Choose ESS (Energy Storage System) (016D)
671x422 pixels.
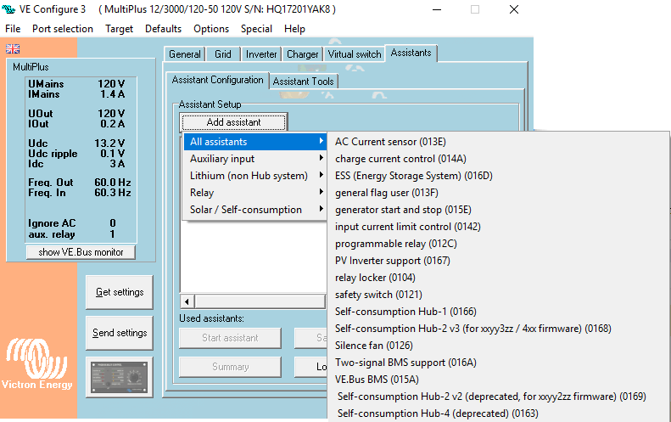coord(499,176)
